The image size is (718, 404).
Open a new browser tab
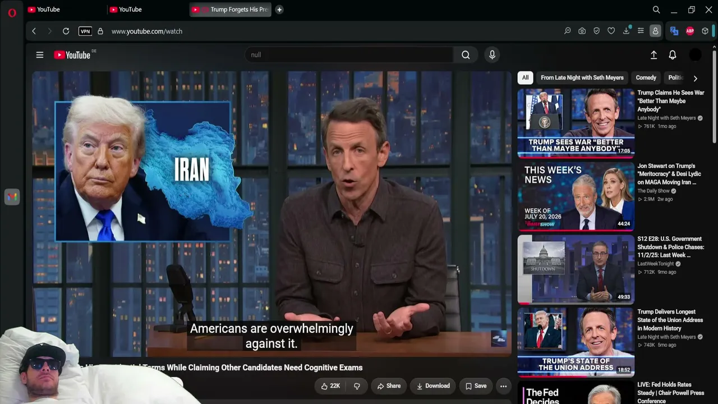tap(279, 10)
